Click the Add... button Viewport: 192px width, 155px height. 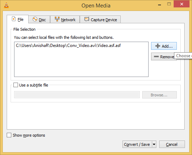[x=164, y=46]
